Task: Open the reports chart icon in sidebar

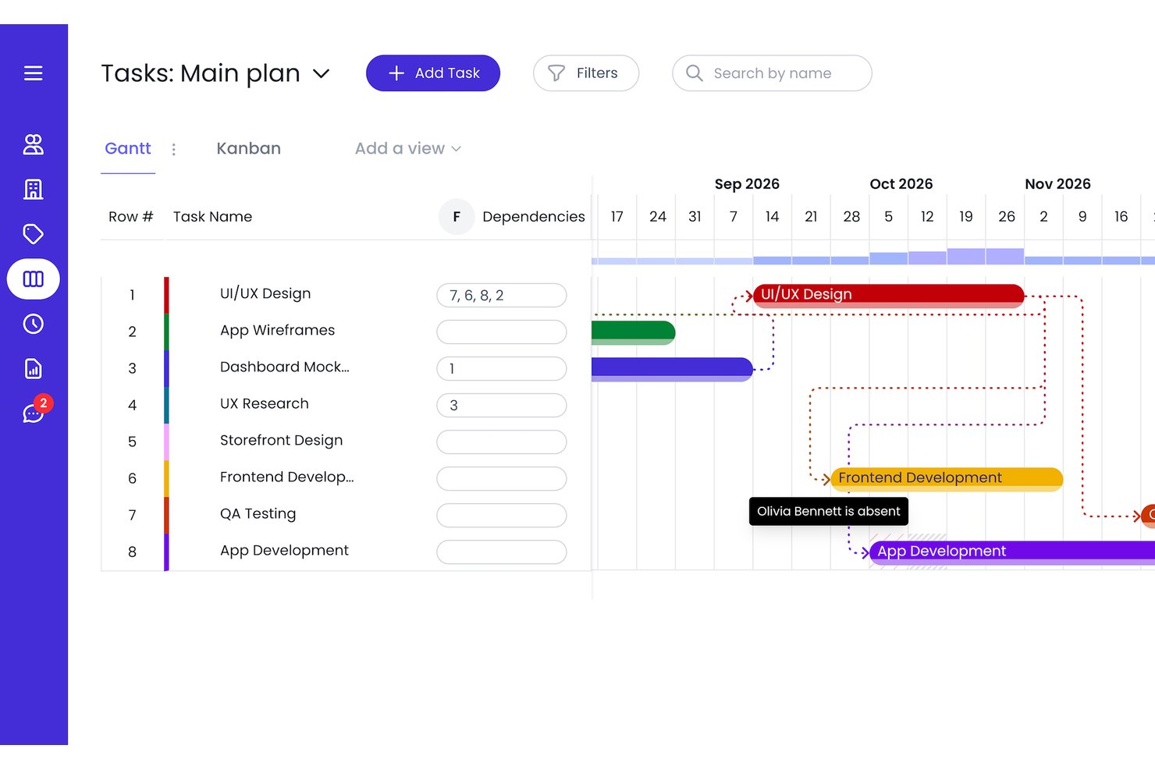Action: (33, 369)
